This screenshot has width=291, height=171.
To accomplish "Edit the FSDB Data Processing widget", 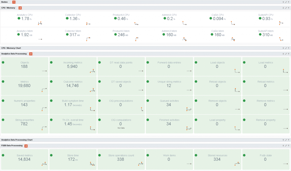I will (286, 146).
